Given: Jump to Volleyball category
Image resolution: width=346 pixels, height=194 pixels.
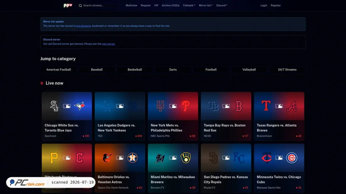Looking at the screenshot, I should (x=249, y=70).
